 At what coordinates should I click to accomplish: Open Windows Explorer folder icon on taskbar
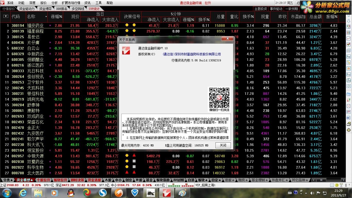point(39,193)
